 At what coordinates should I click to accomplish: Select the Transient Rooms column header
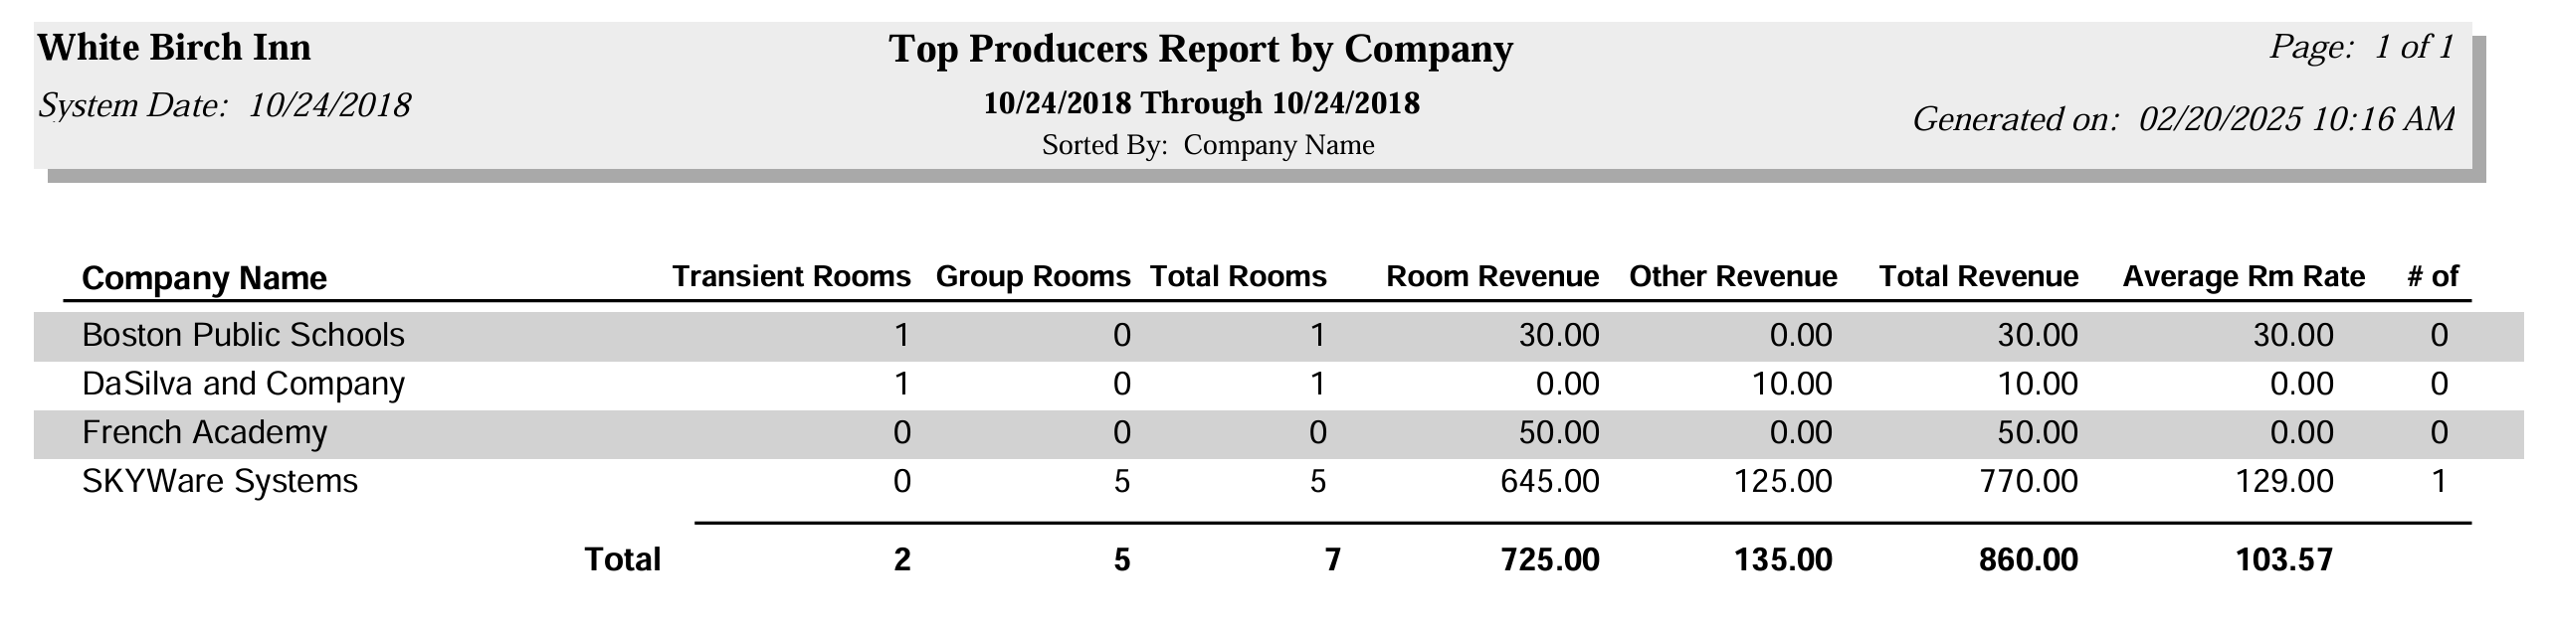coord(791,276)
